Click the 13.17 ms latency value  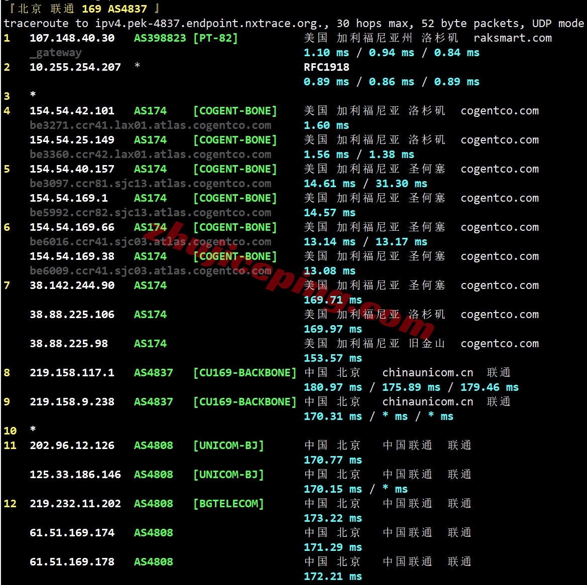pyautogui.click(x=401, y=242)
